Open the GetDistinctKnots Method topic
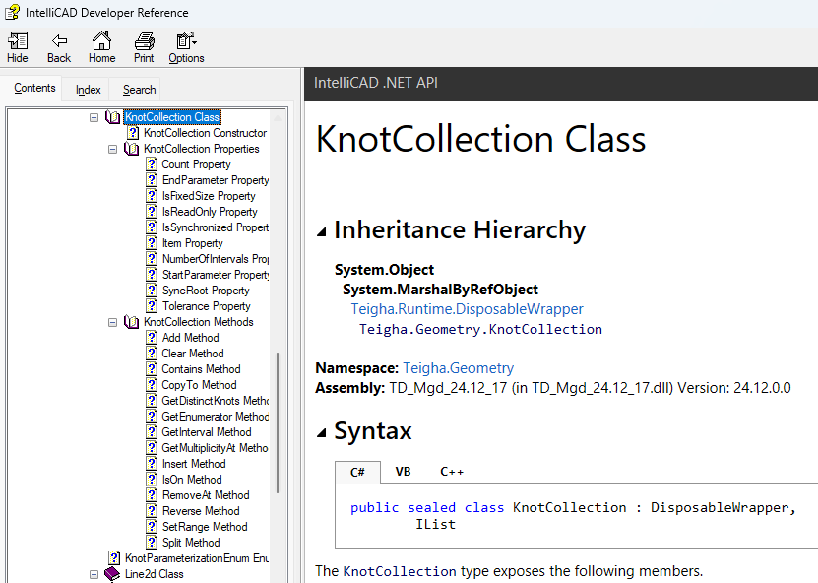The image size is (818, 583). [216, 401]
